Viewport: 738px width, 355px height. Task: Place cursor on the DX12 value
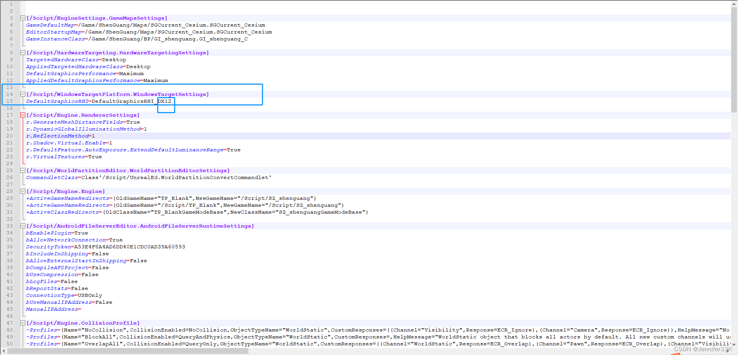(165, 101)
